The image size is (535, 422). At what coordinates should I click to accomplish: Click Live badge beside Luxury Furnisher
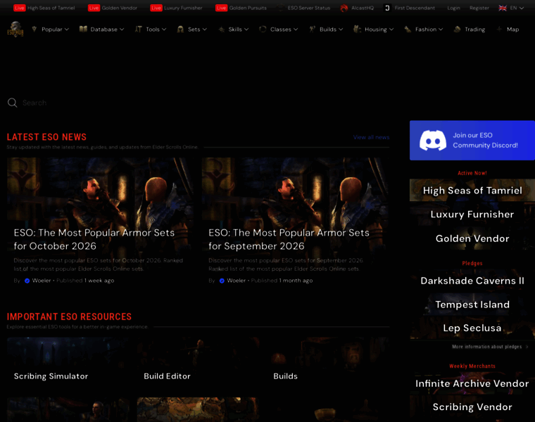[156, 8]
